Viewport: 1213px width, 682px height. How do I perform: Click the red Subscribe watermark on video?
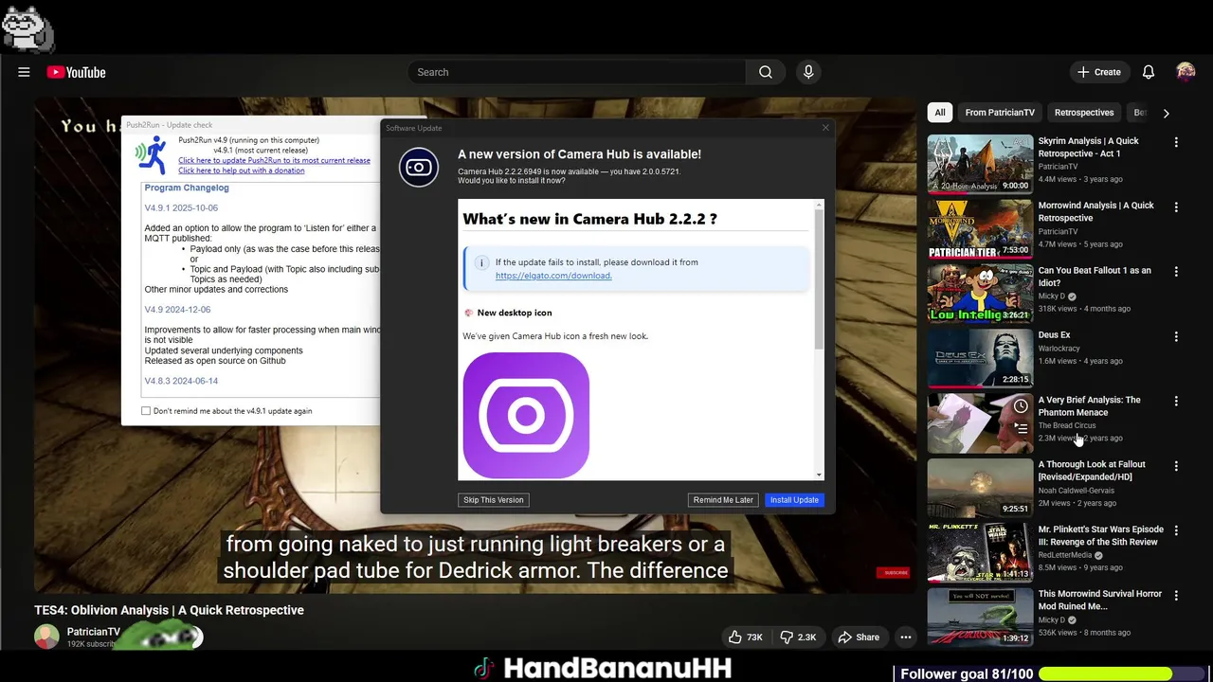pyautogui.click(x=895, y=572)
